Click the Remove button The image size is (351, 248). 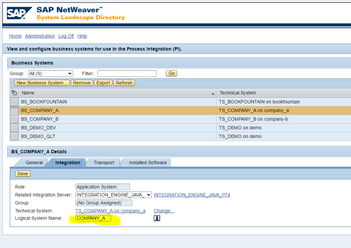click(x=82, y=83)
